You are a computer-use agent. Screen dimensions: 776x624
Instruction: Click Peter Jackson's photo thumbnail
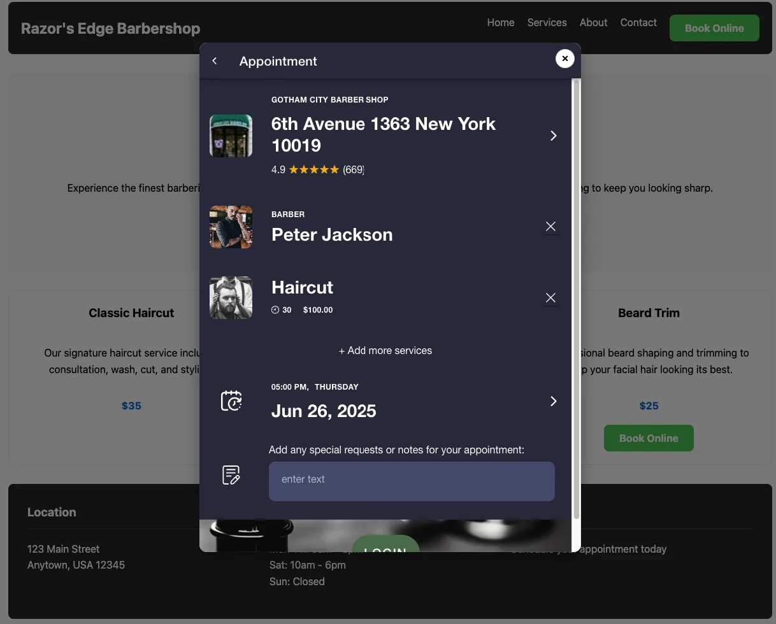pyautogui.click(x=231, y=227)
